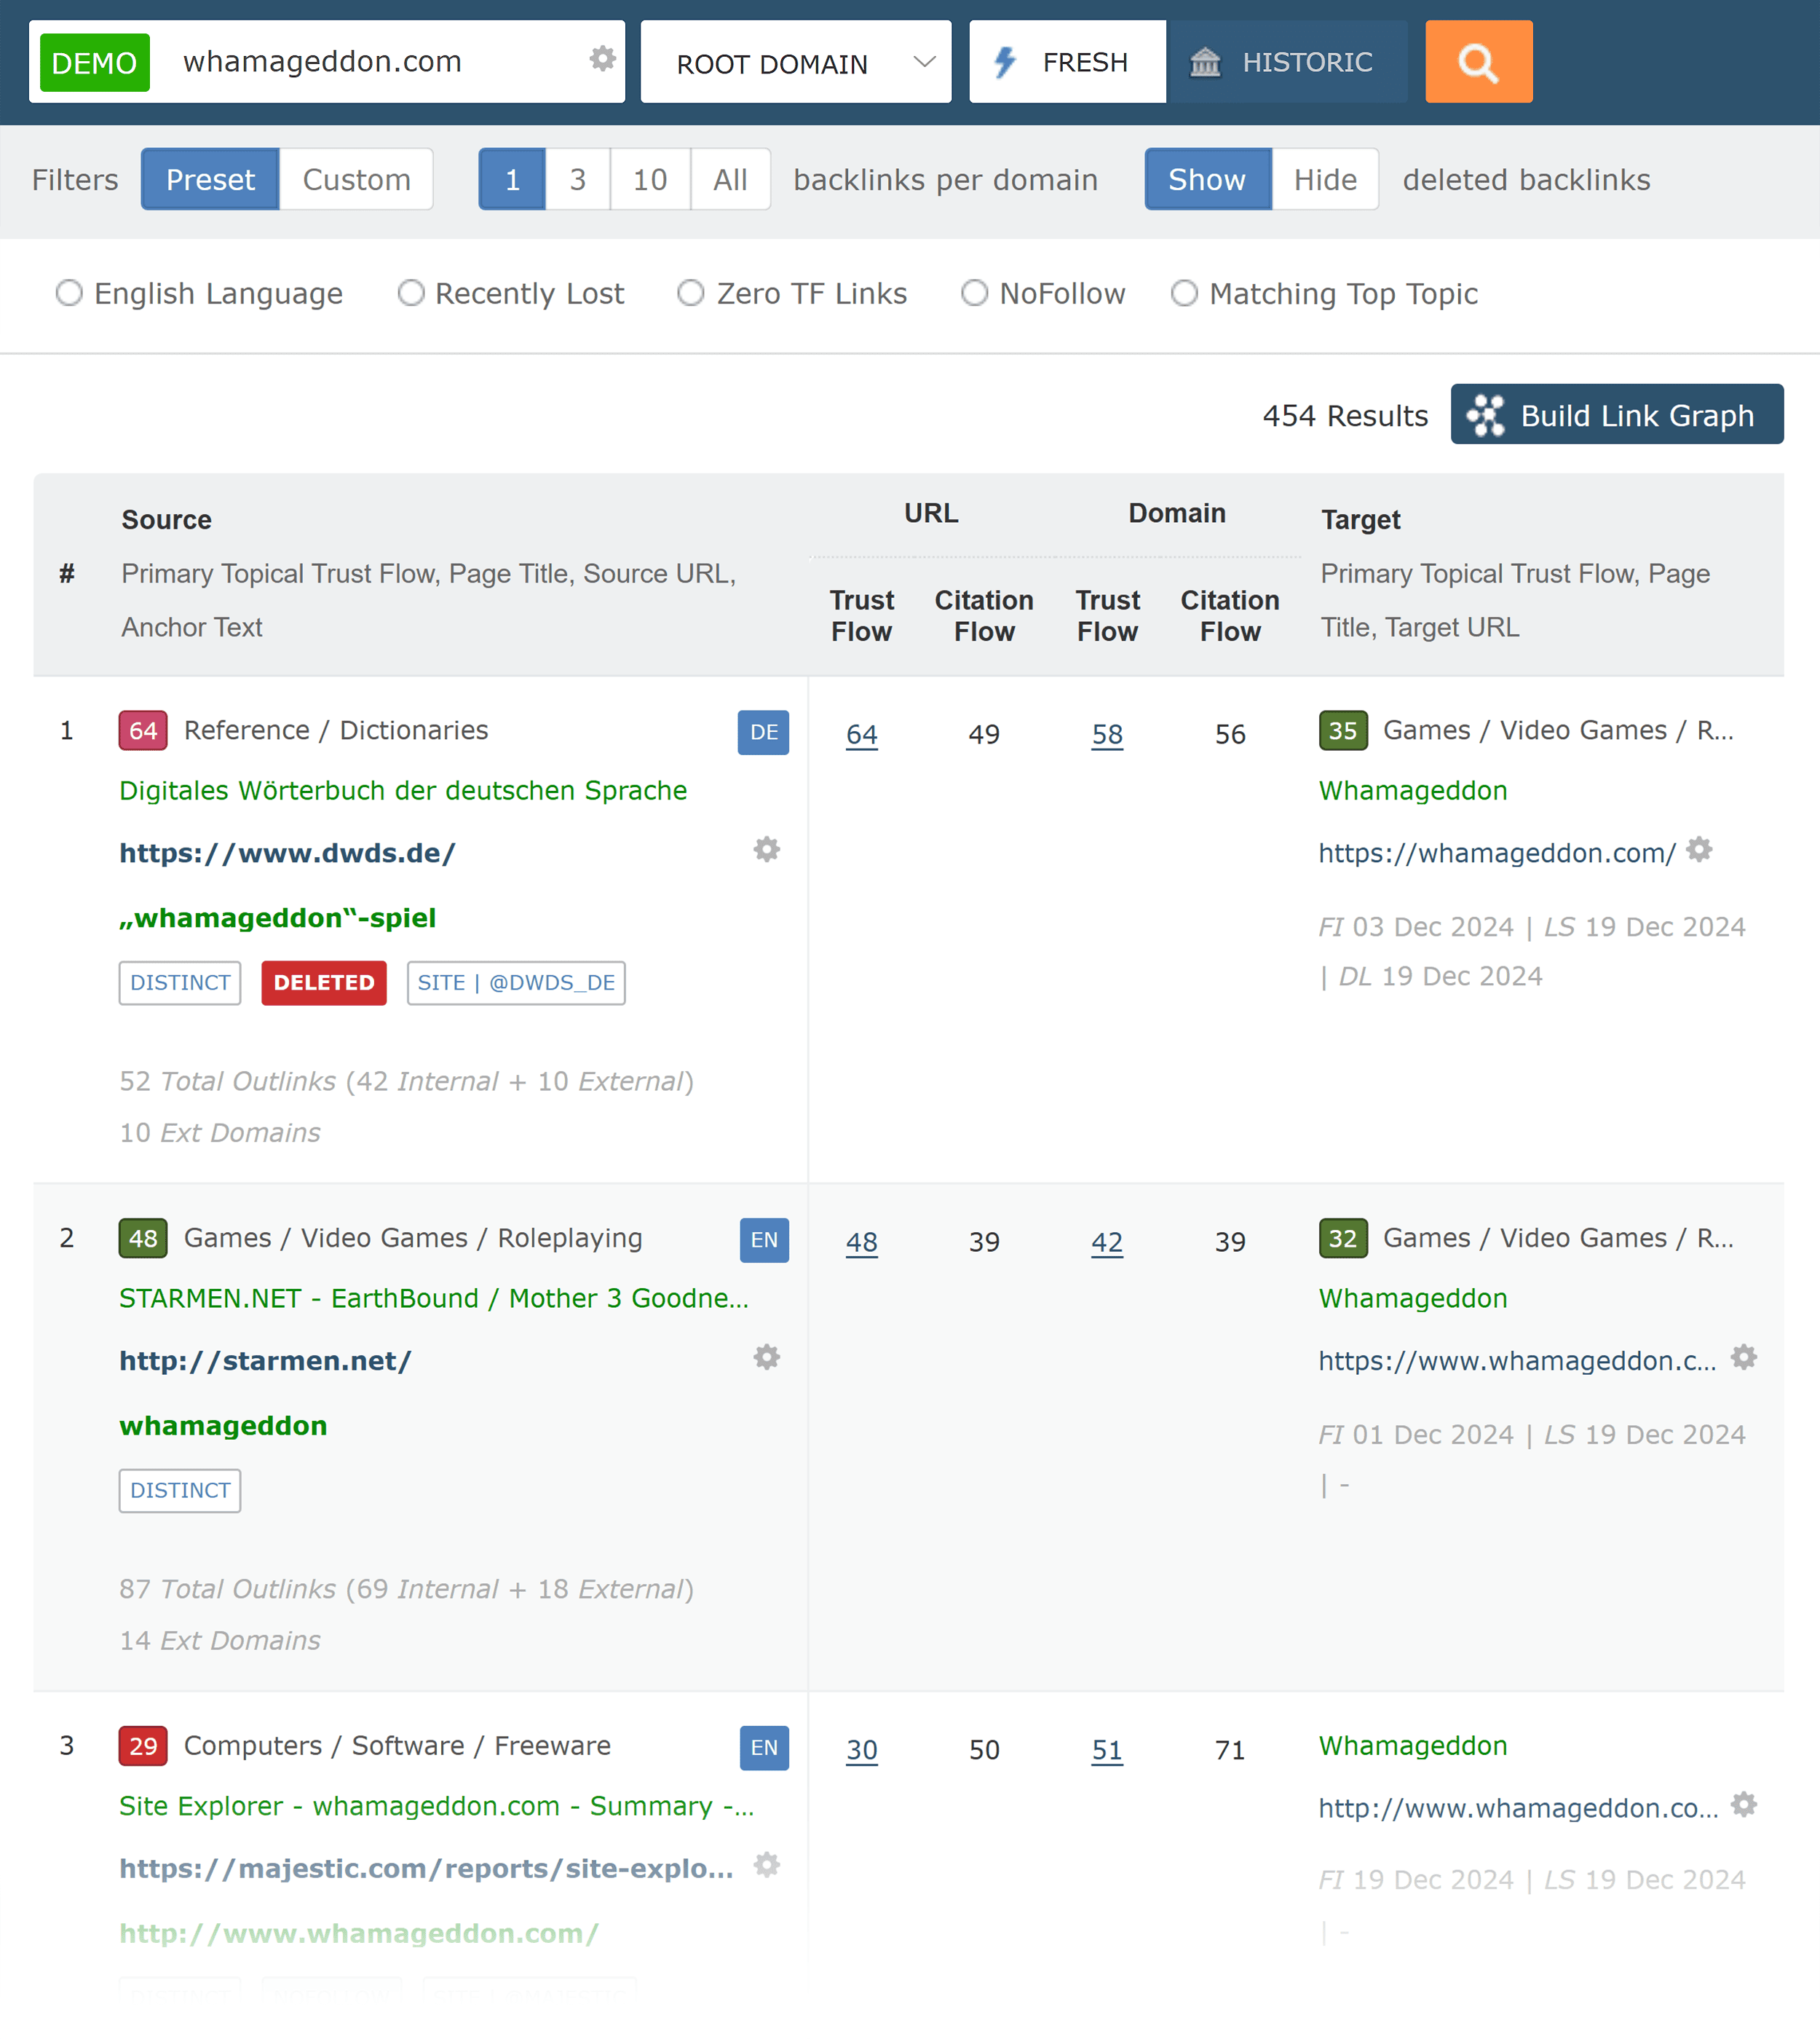Switch deleted backlinks to Show

[x=1207, y=179]
